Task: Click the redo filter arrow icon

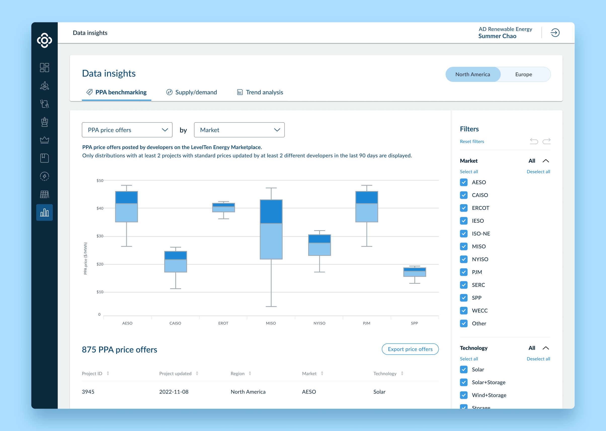Action: click(546, 141)
